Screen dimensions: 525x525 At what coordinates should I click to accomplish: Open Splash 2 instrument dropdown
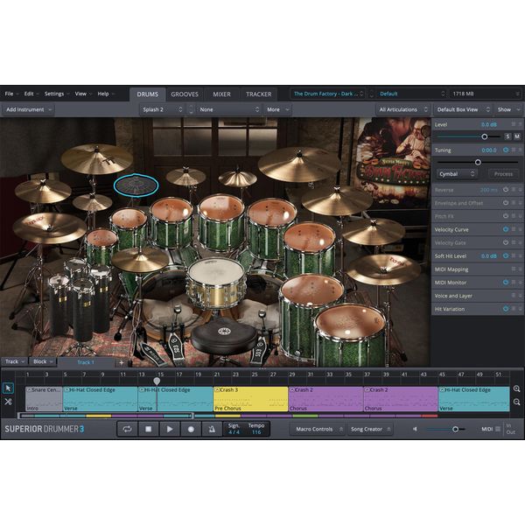[x=162, y=109]
